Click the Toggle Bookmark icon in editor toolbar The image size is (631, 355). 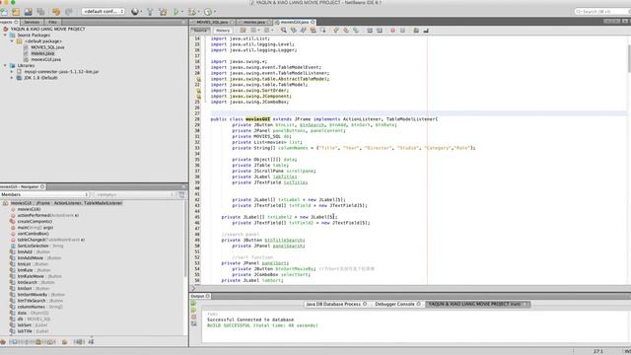355,31
